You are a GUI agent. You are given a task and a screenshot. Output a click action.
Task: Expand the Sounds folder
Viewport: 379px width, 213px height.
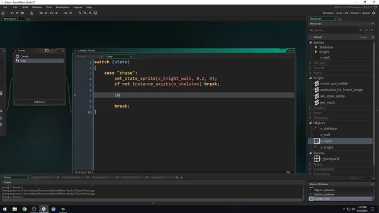[x=310, y=68]
